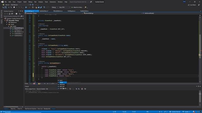202x113 pixels.
Task: Switch to Breakpoints tab
Action: tap(47, 109)
